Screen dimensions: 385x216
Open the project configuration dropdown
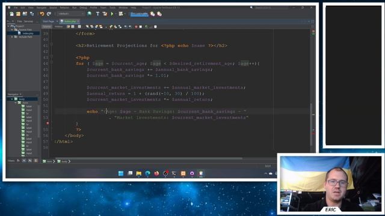click(x=71, y=14)
